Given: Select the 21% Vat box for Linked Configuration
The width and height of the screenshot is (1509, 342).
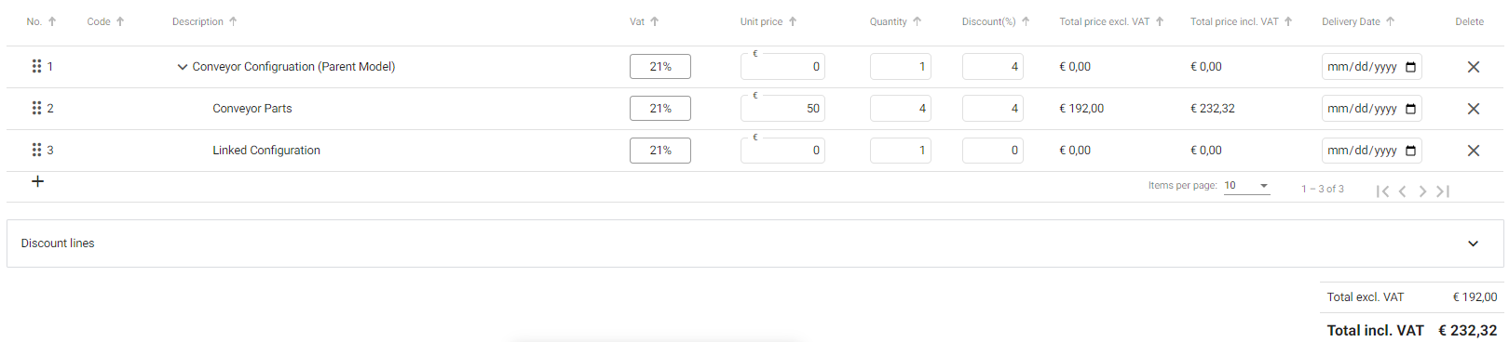Looking at the screenshot, I should tap(660, 151).
